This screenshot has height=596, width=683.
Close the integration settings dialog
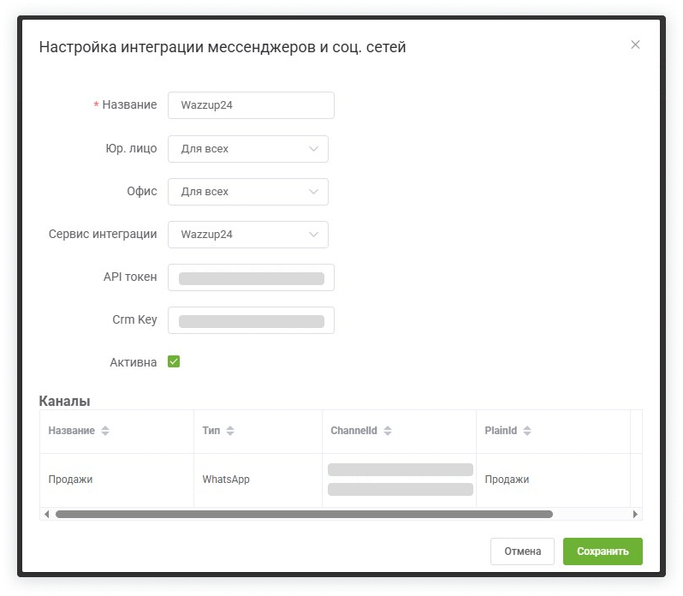[635, 45]
